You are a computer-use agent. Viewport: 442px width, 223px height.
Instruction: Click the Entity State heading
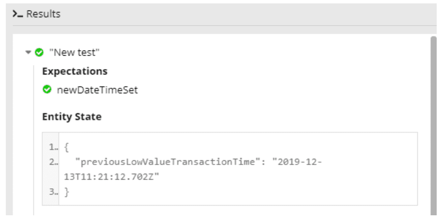tap(72, 116)
